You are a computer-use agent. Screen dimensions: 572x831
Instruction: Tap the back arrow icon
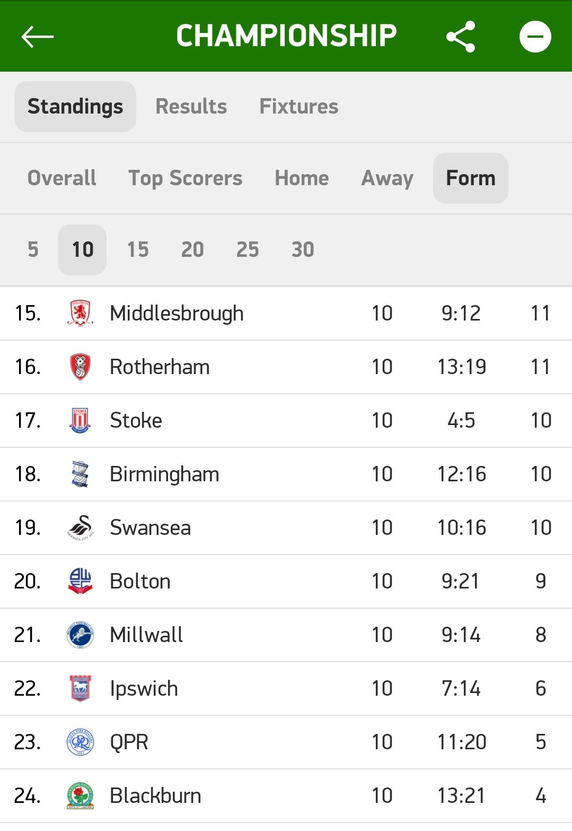pyautogui.click(x=38, y=37)
